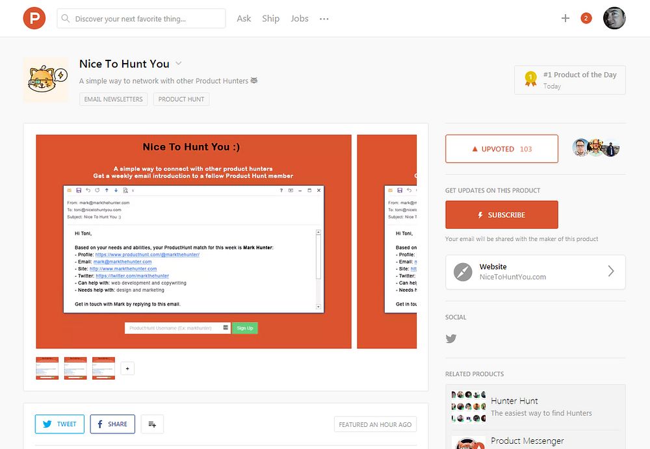Click the GET UPDATES ON THIS PRODUCT heading
The image size is (650, 449).
click(x=493, y=190)
